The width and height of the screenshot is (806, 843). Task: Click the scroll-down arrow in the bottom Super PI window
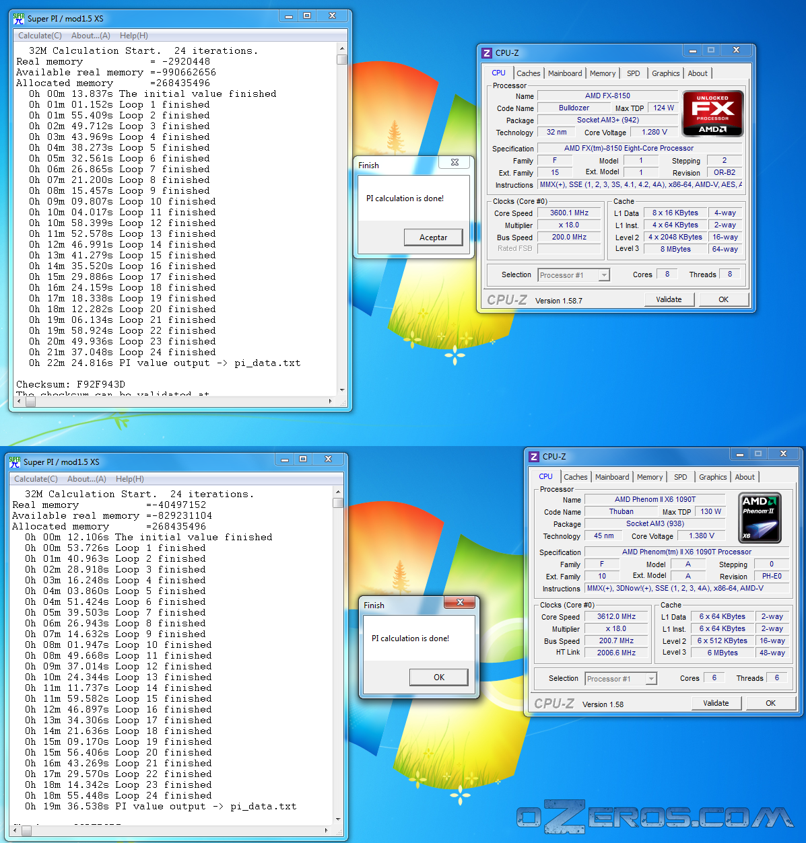coord(338,819)
